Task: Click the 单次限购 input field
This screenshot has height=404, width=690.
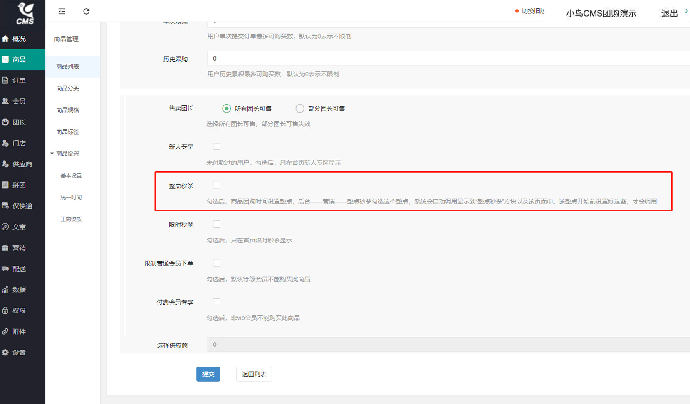Action: 448,24
